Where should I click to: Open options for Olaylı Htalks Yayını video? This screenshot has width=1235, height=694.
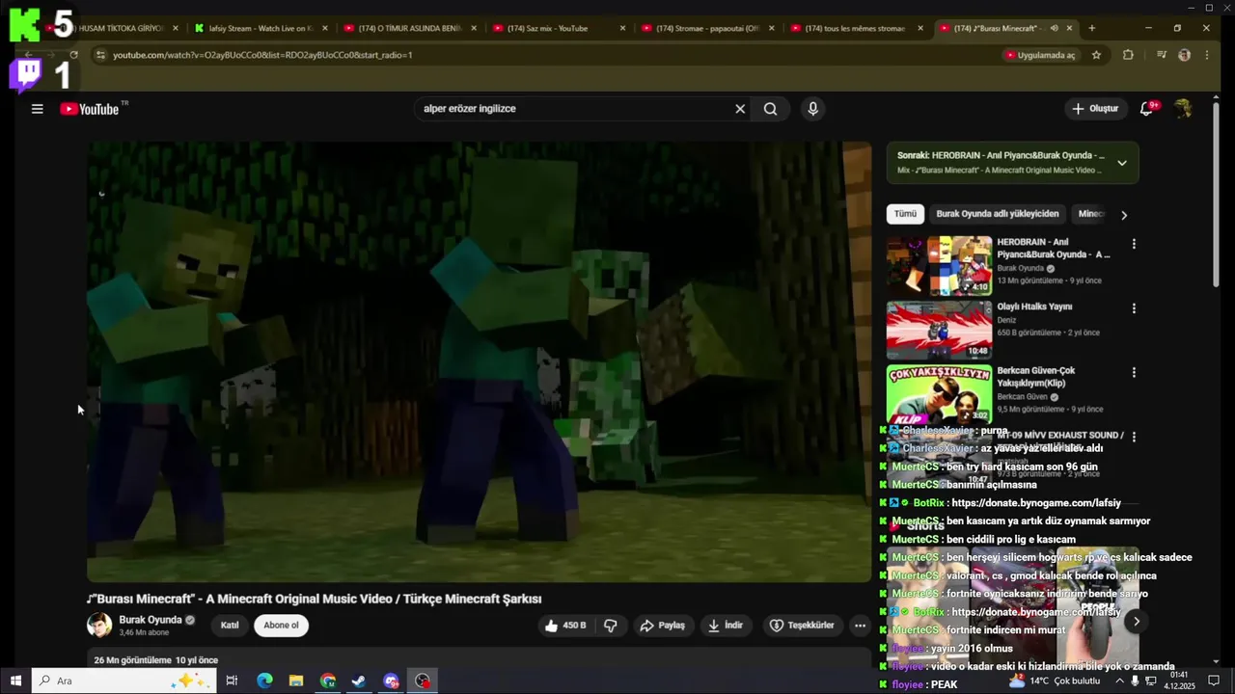(1134, 308)
